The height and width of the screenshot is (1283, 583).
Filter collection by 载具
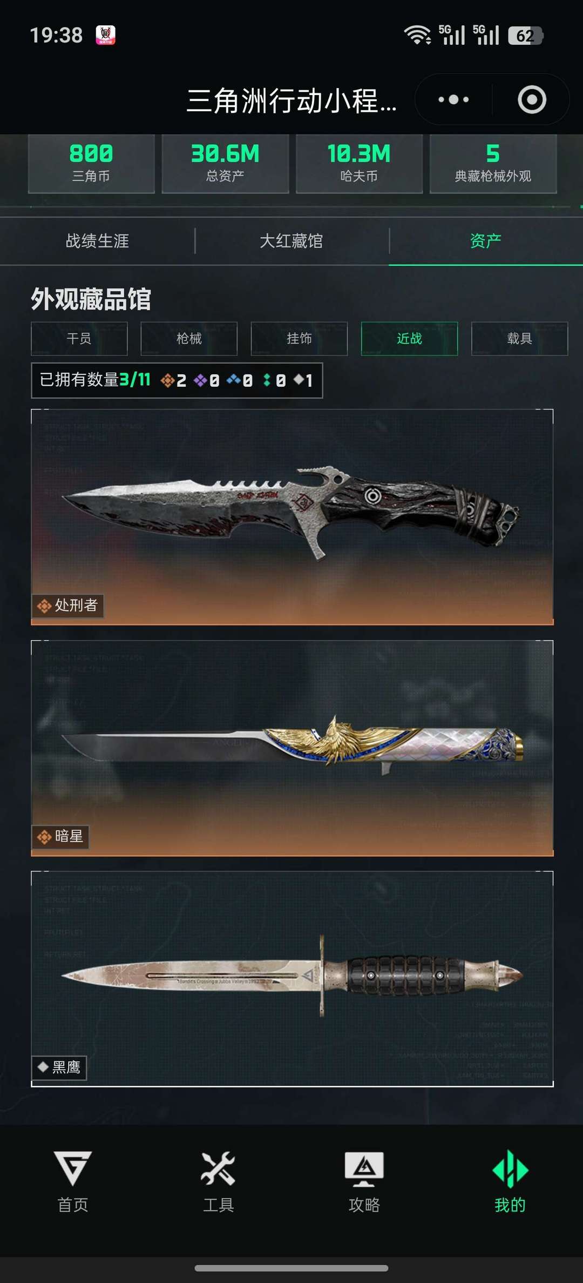click(x=519, y=339)
